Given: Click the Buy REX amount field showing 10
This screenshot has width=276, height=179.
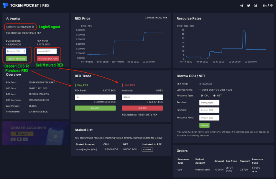Looking at the screenshot, I should [95, 97].
